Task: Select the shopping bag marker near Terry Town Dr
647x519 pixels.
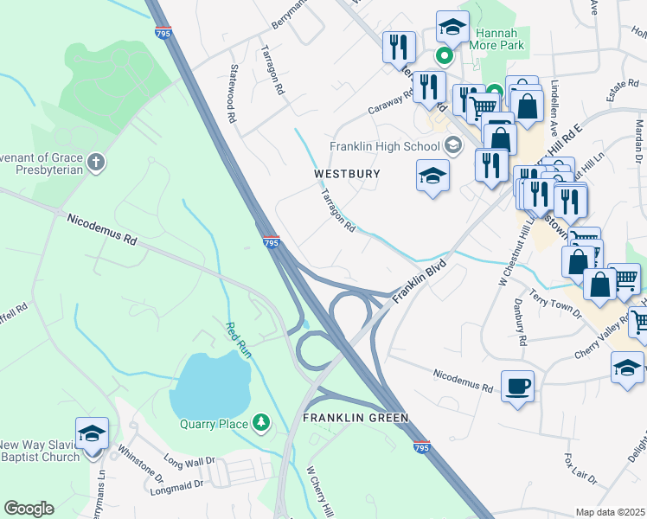Action: (600, 285)
